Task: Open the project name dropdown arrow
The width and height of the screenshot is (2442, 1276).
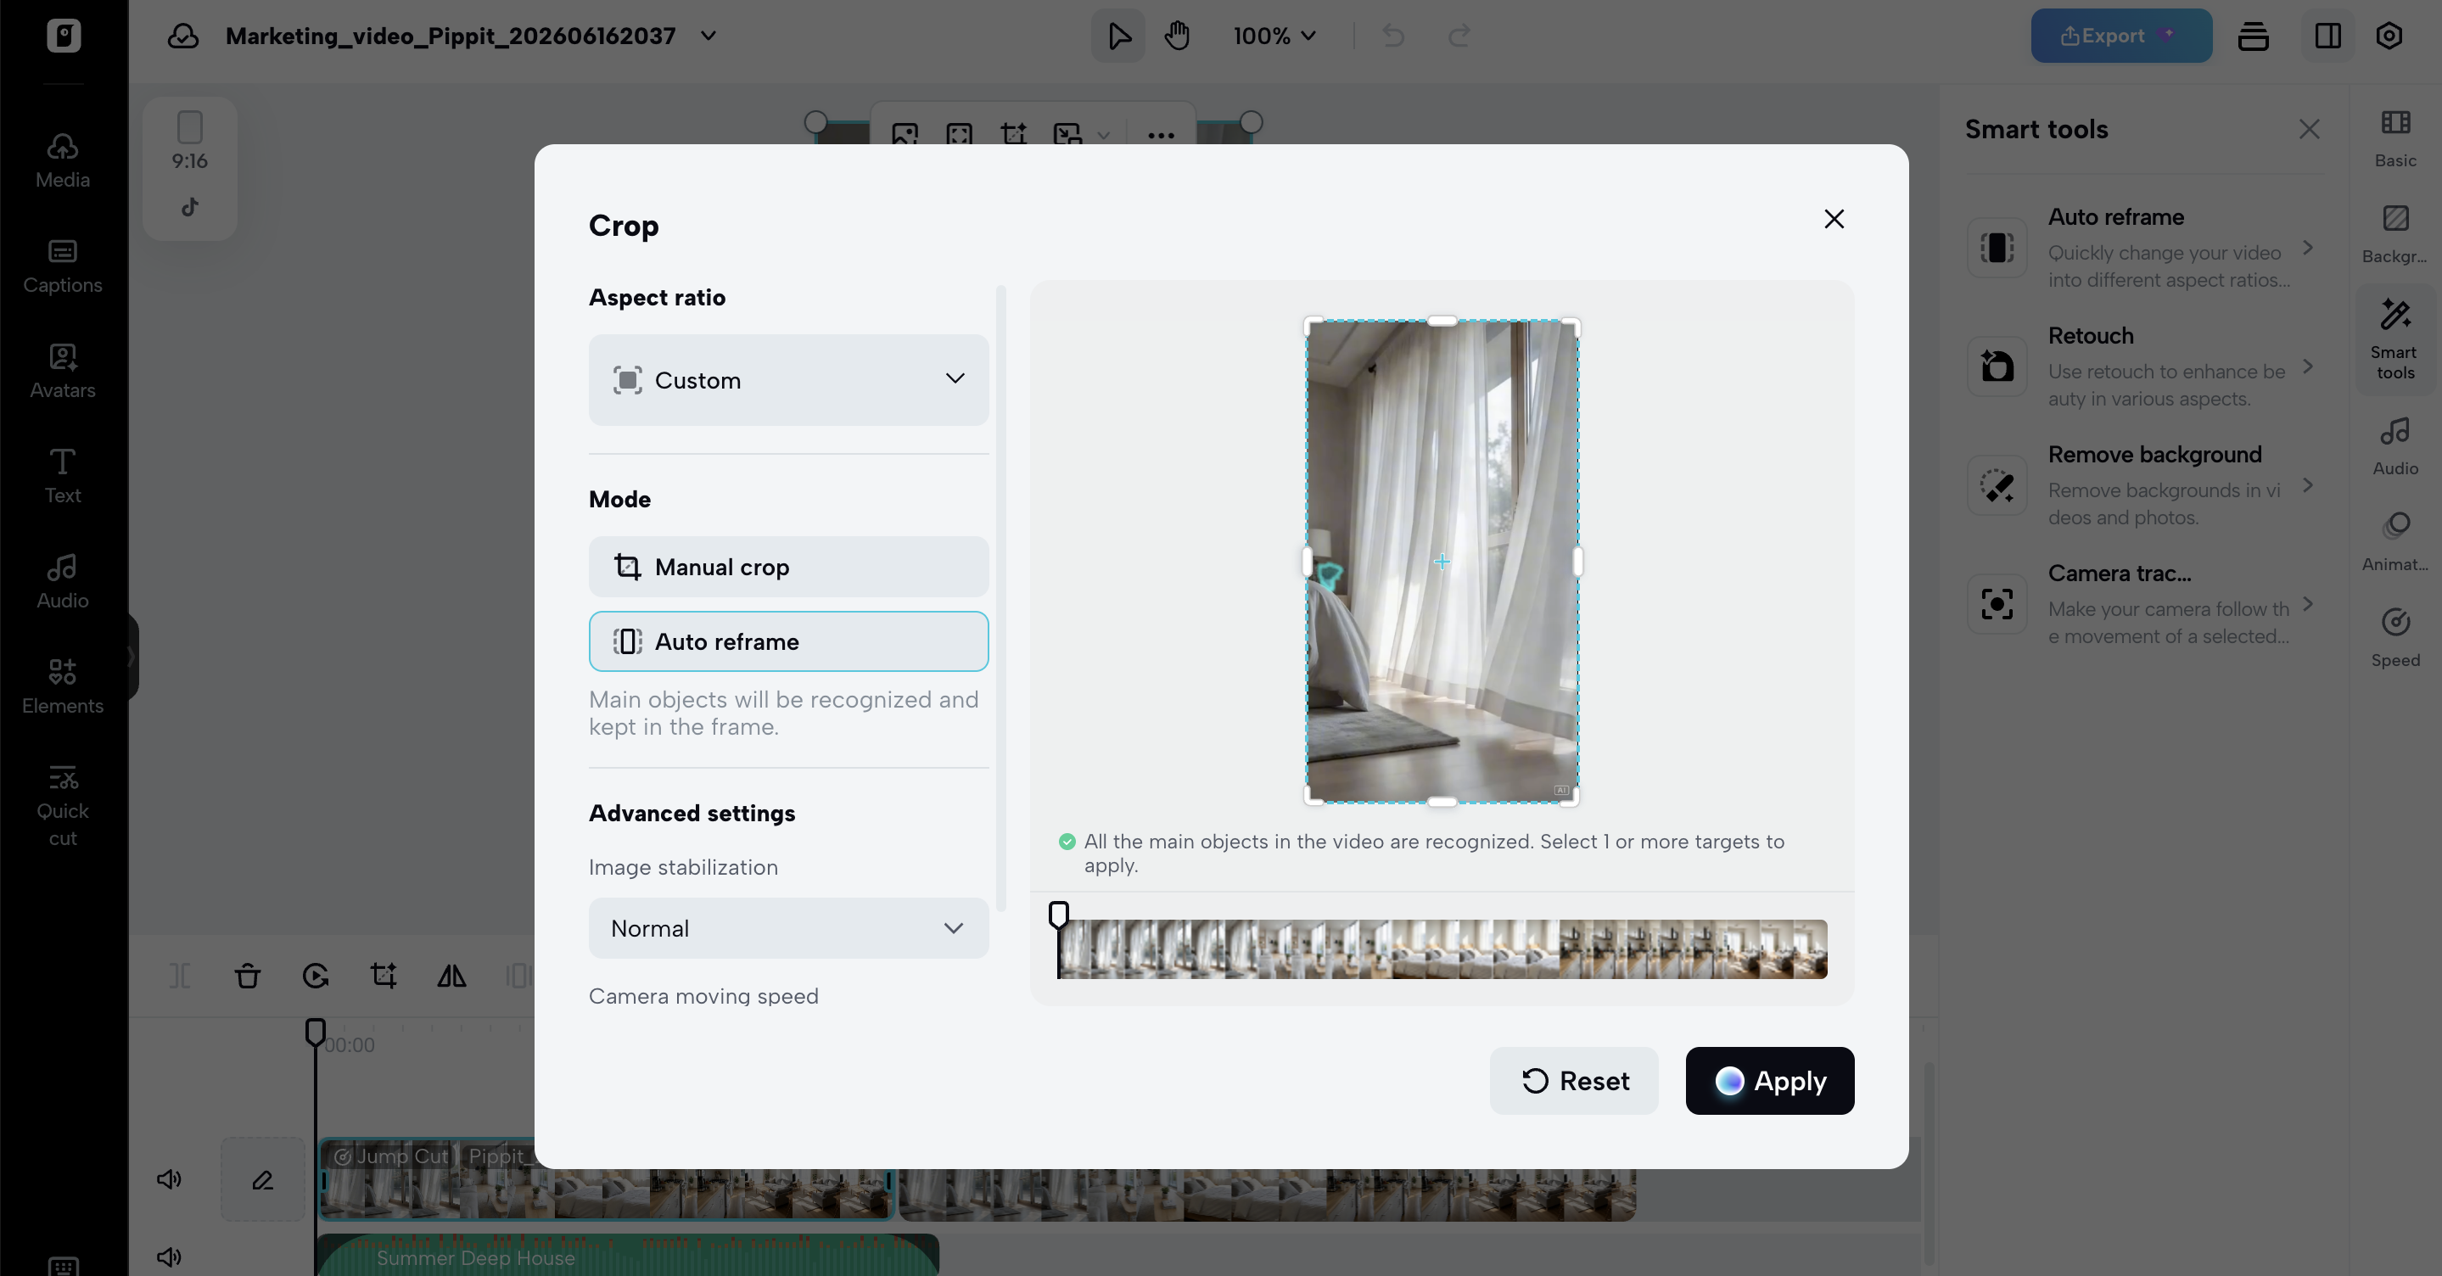Action: (709, 36)
